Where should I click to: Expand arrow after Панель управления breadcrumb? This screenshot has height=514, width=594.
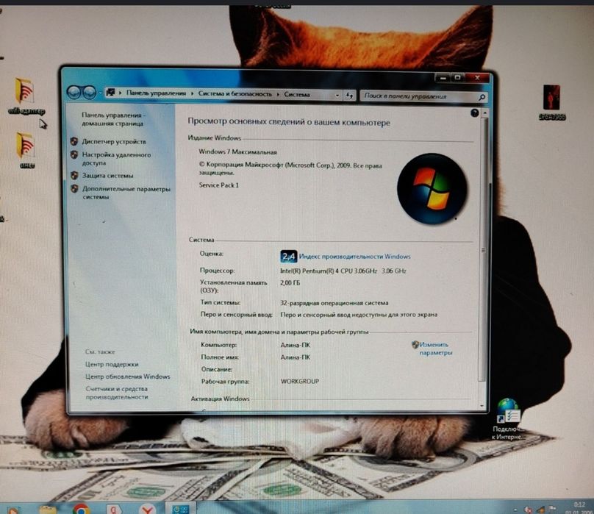coord(192,93)
